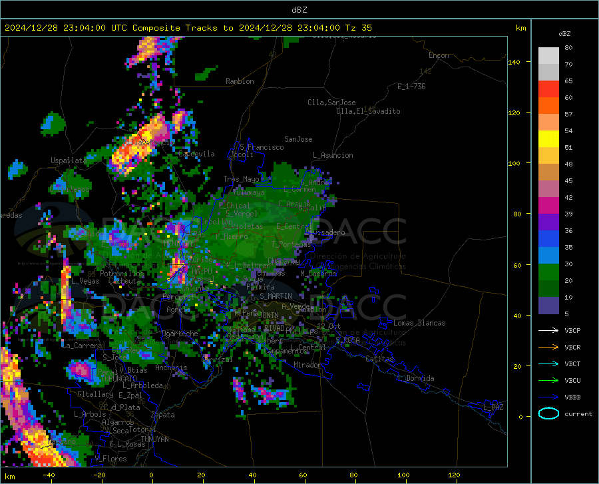This screenshot has width=599, height=484.
Task: Click the white VBCP arrow legend icon
Action: point(548,330)
